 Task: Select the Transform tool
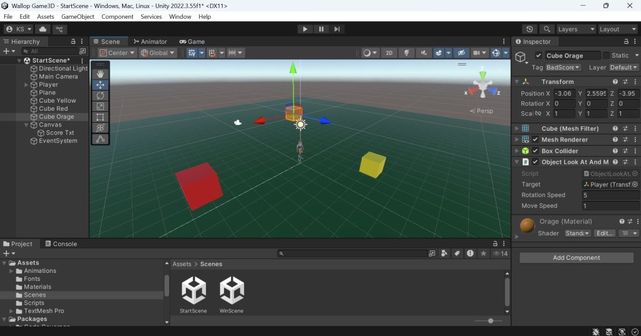click(x=100, y=128)
